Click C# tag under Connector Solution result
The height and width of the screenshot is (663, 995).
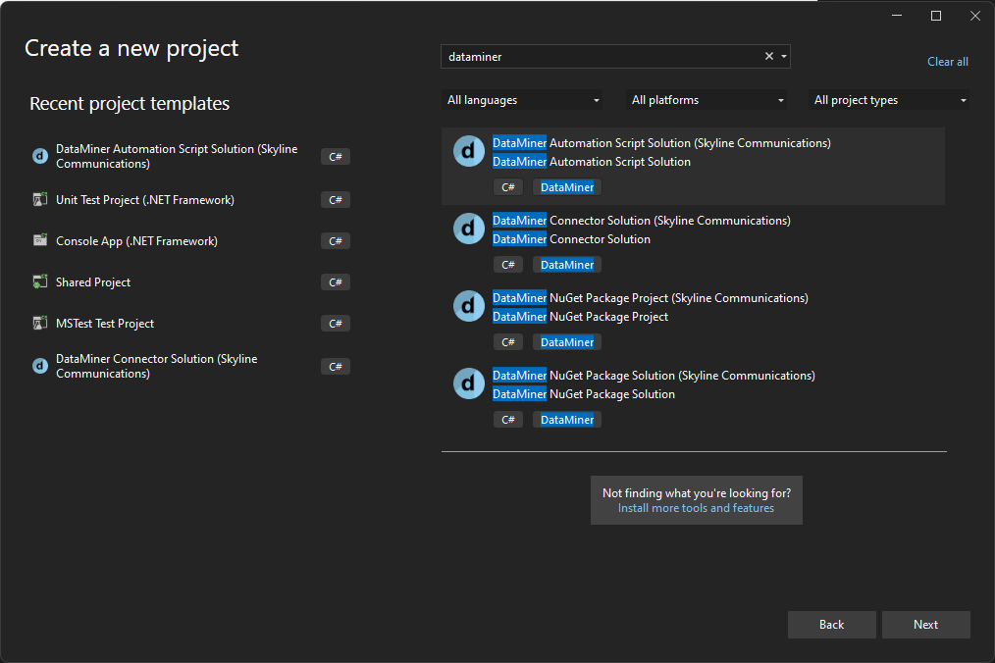coord(508,265)
